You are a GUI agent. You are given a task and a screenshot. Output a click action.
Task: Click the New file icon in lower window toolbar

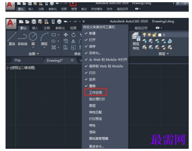[x=21, y=22]
